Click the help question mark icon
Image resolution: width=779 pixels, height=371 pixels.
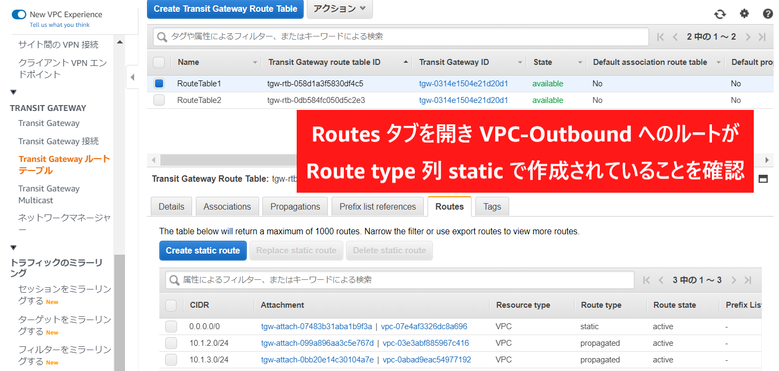tap(768, 14)
